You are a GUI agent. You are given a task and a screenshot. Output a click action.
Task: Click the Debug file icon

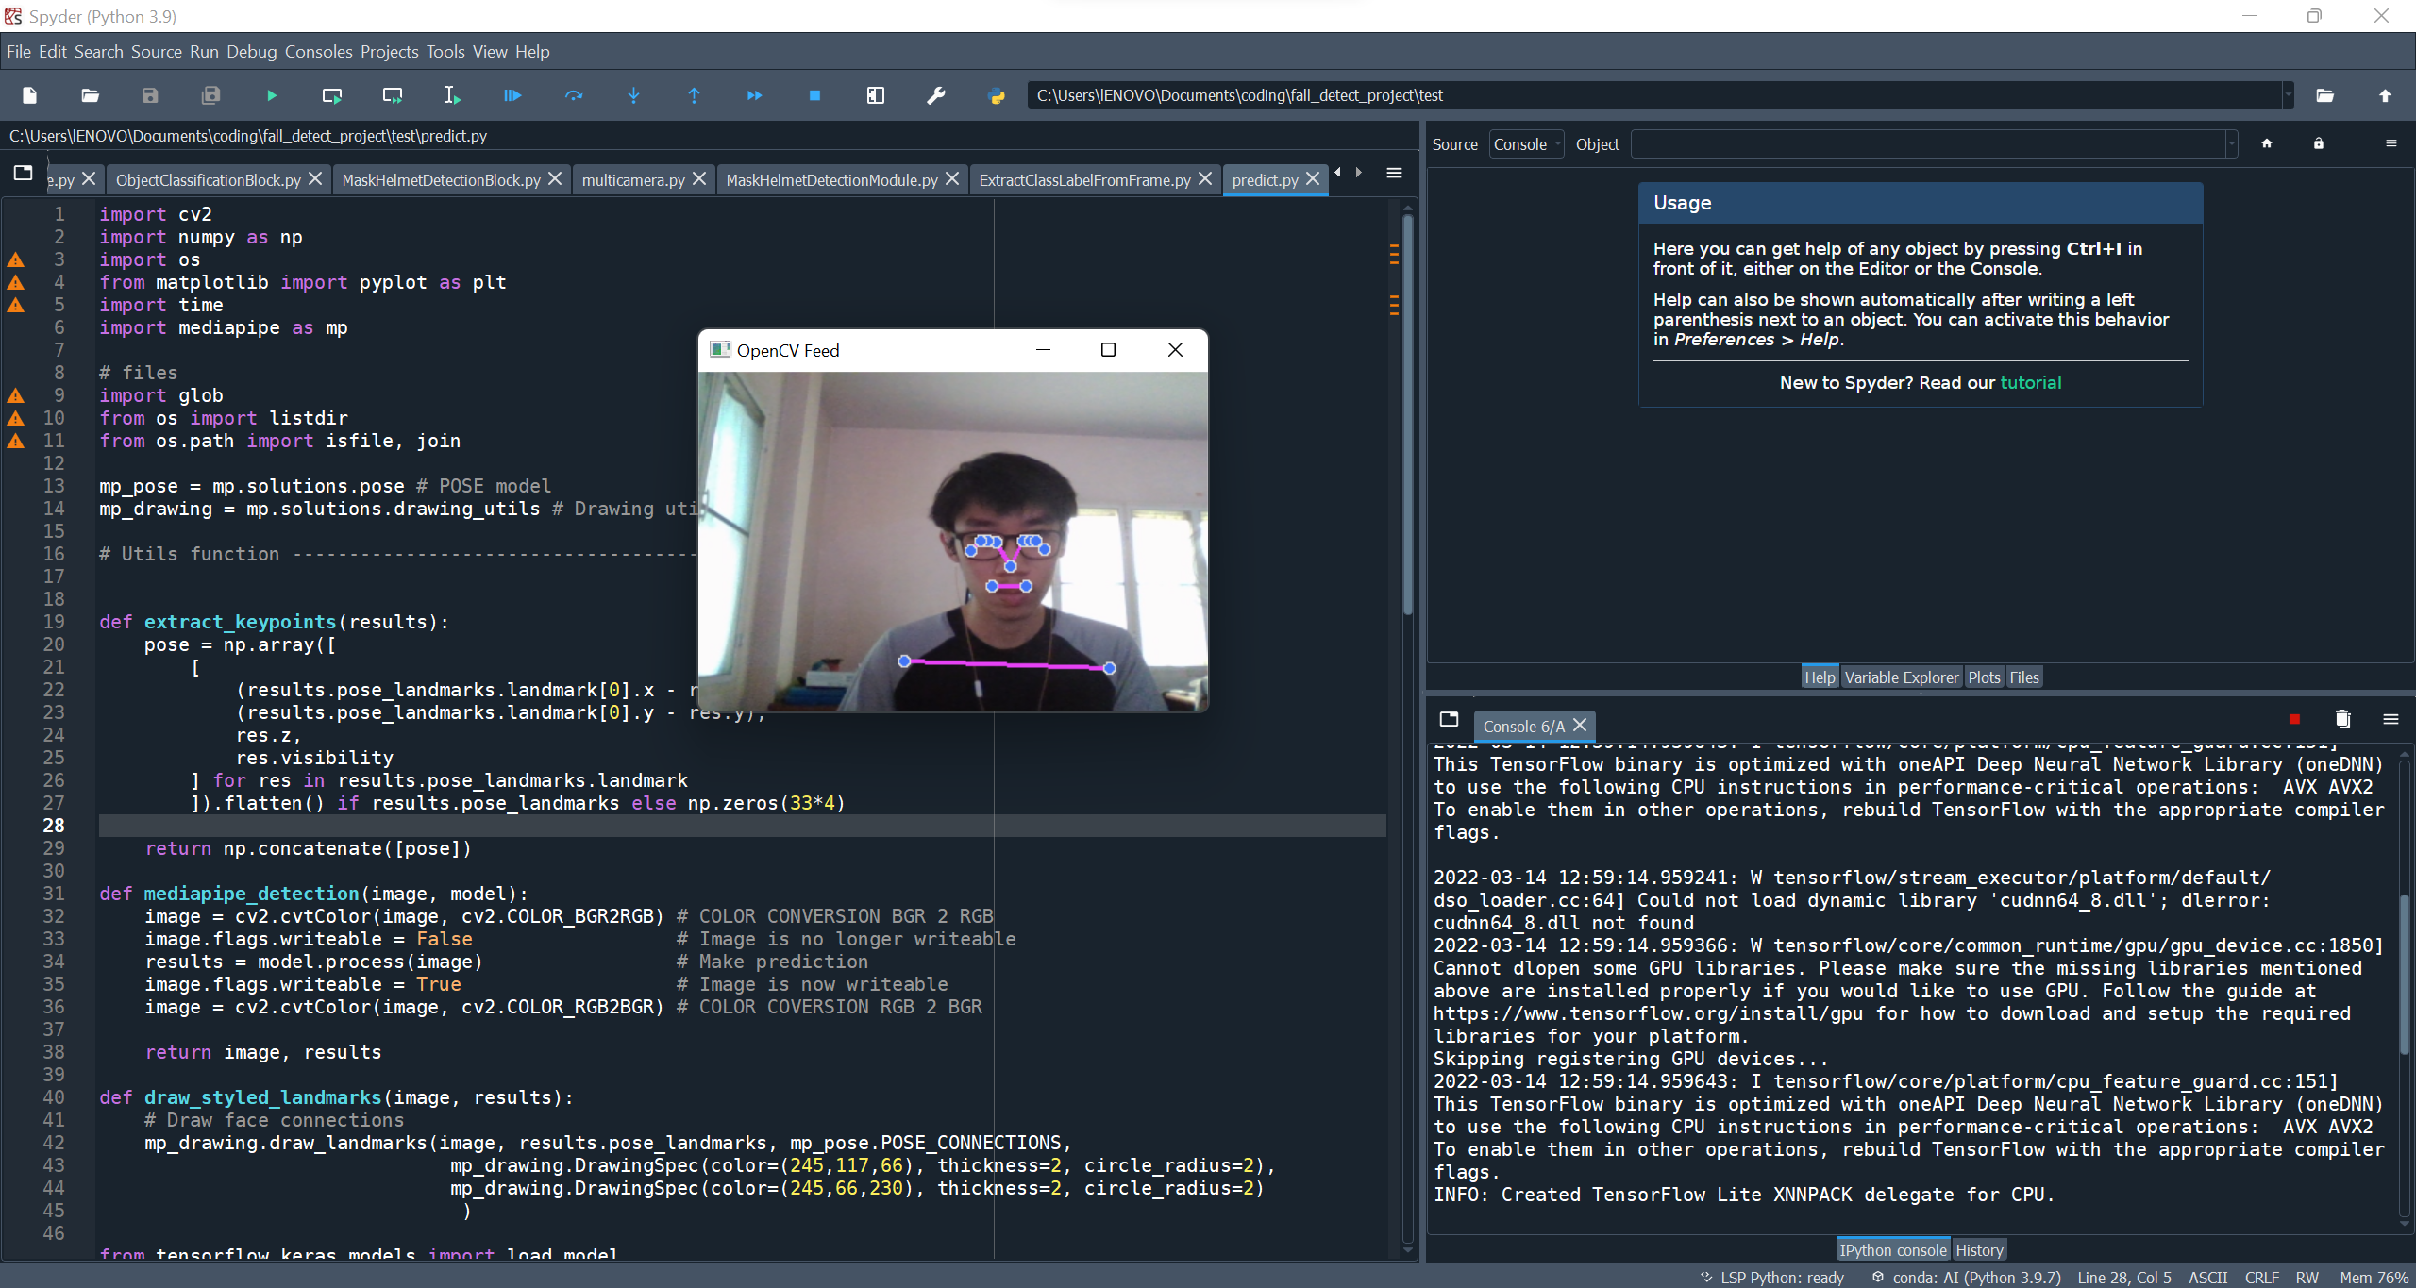(512, 95)
